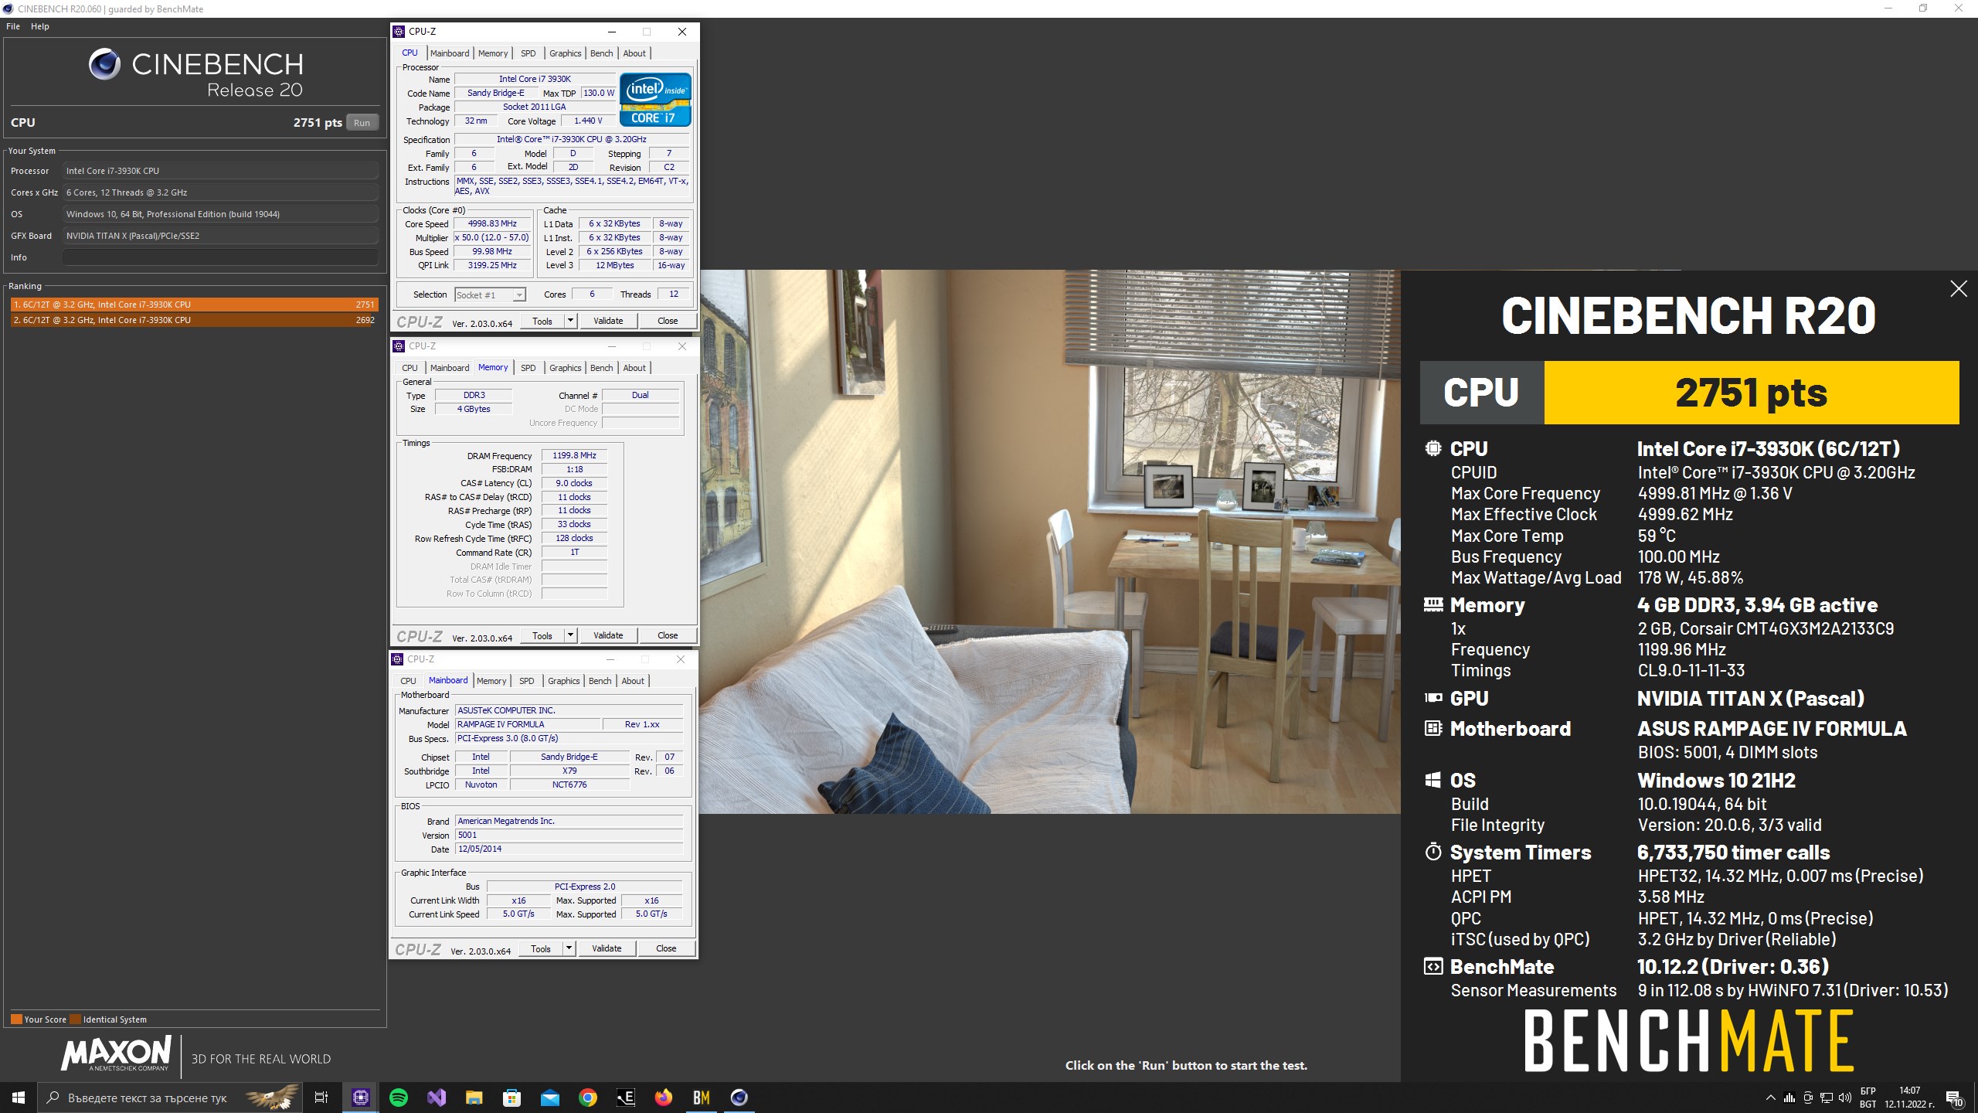Open the Help menu in Cinebench
1978x1113 pixels.
tap(40, 26)
